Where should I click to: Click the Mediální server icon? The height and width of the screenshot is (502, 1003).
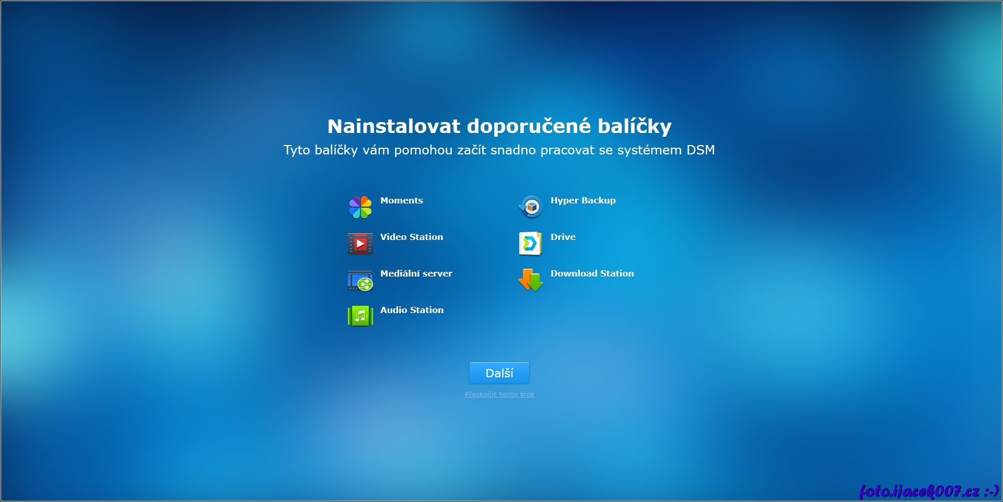click(x=360, y=280)
